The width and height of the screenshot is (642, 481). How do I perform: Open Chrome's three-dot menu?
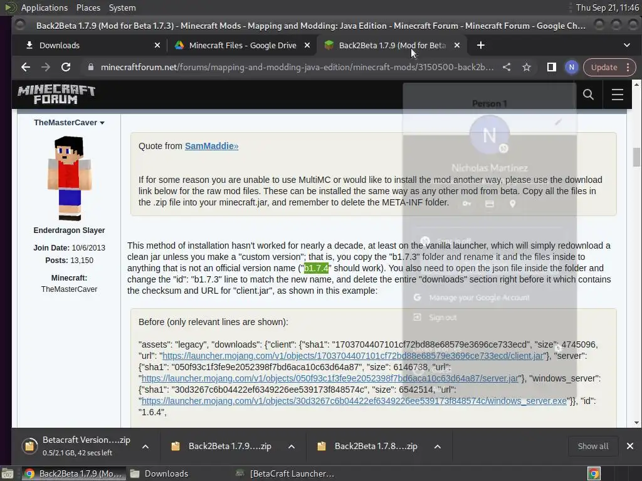pyautogui.click(x=628, y=67)
